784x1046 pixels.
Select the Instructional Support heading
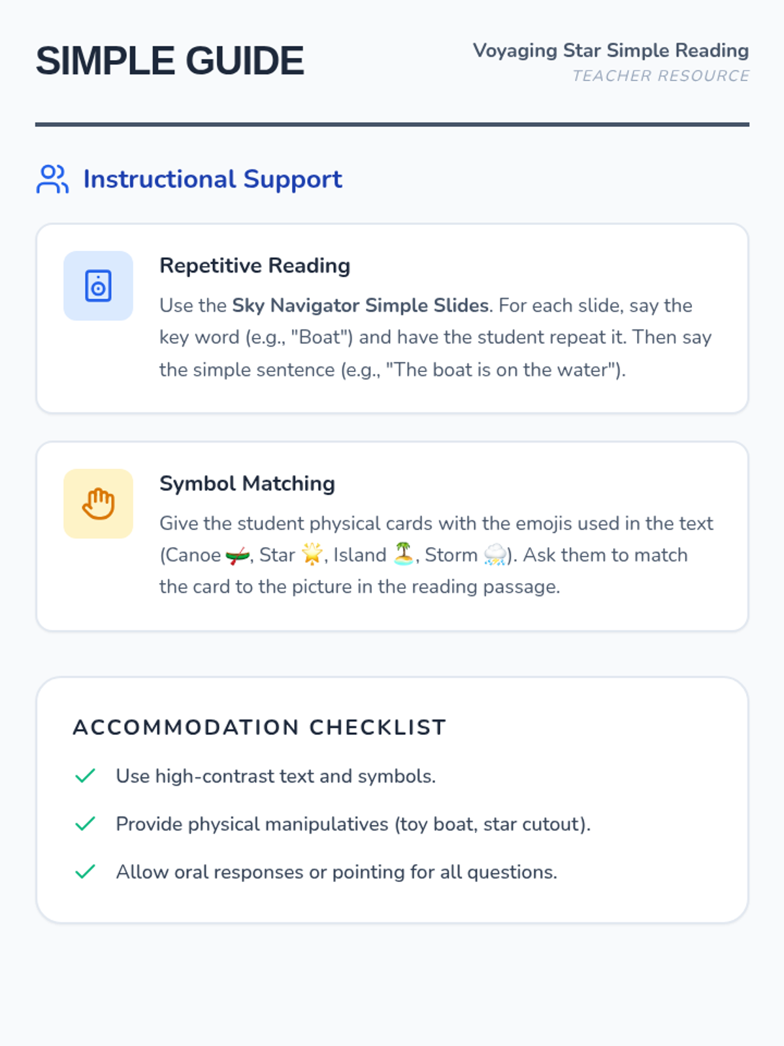[x=212, y=179]
